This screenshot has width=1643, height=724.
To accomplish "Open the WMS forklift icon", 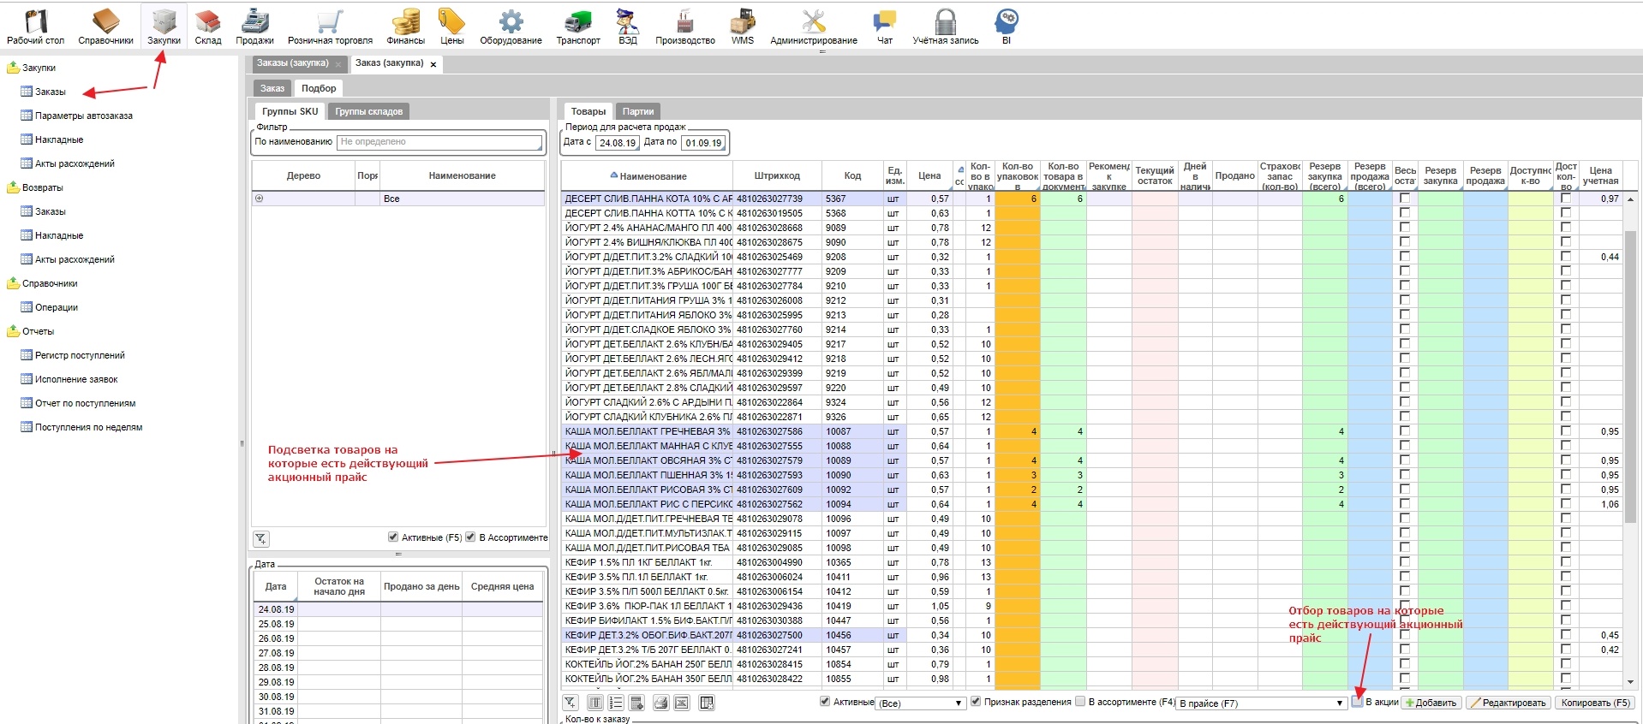I will click(x=742, y=26).
